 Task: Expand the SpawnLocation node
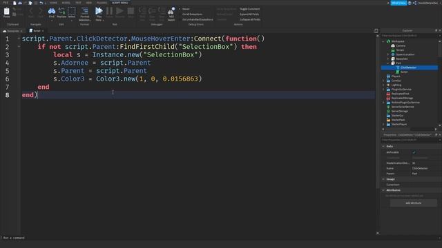click(388, 54)
